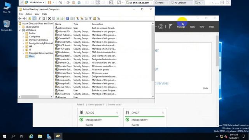The height and width of the screenshot is (140, 249).
Task: Click VMware Send Ctrl+Alt+Del icon
Action: tap(60, 2)
